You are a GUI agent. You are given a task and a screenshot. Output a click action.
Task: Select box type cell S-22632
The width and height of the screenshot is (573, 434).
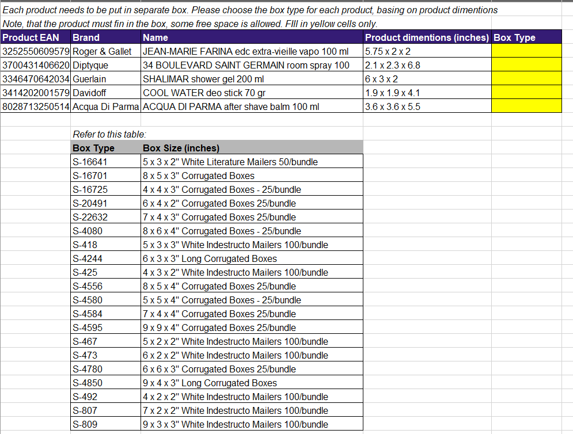tap(105, 217)
